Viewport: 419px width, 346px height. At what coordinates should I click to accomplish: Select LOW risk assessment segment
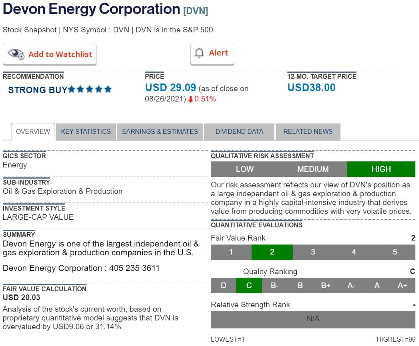tap(244, 169)
